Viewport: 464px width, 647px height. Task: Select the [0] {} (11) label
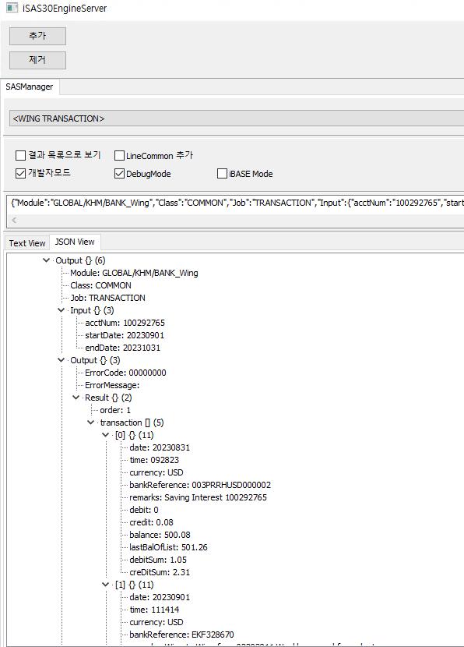tap(135, 435)
